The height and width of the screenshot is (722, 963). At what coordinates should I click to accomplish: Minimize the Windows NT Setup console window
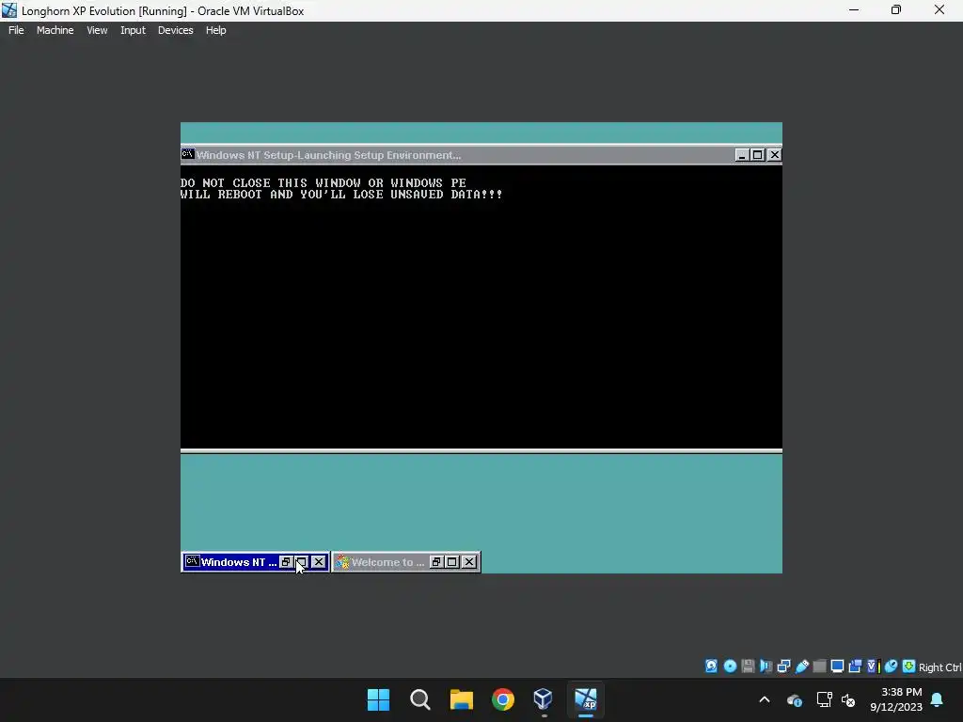[742, 155]
